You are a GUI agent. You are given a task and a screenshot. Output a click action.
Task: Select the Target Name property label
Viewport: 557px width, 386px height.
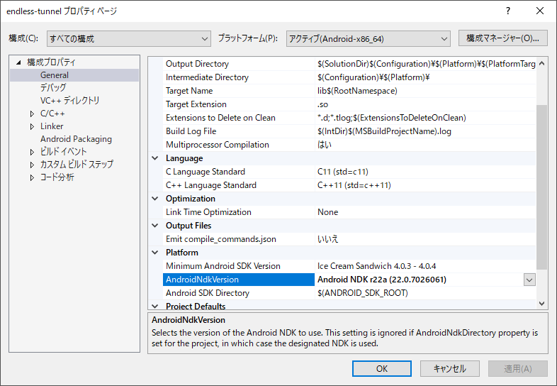189,91
